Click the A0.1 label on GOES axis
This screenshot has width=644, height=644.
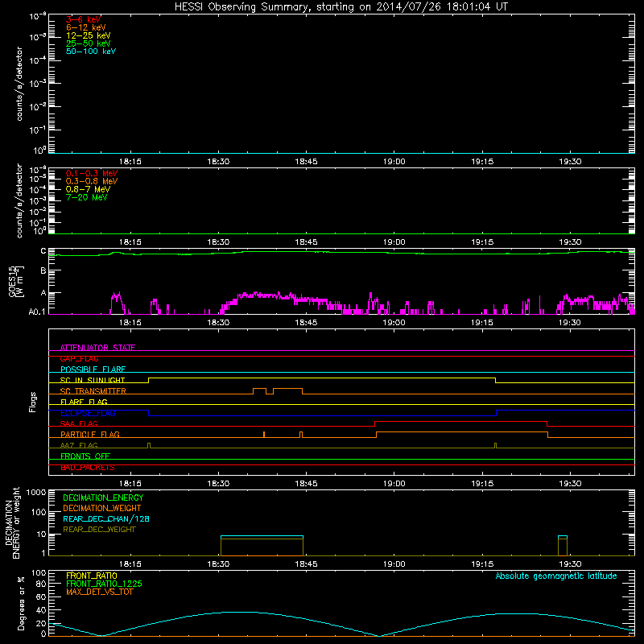coord(37,312)
